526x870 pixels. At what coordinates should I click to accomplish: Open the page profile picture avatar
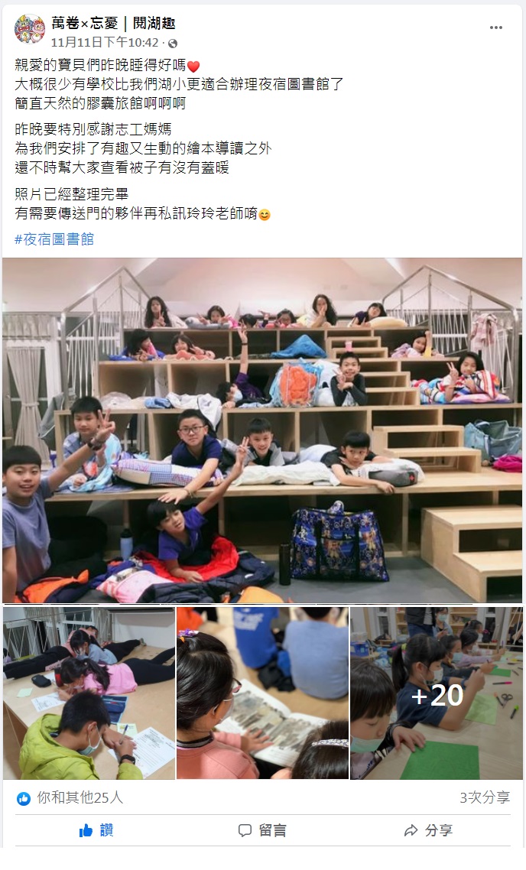tap(29, 29)
